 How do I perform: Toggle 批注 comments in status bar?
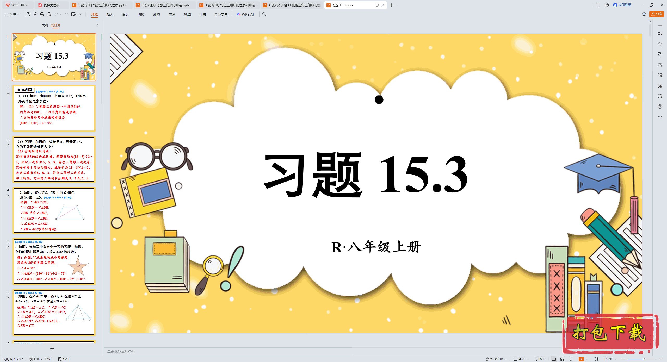[539, 359]
